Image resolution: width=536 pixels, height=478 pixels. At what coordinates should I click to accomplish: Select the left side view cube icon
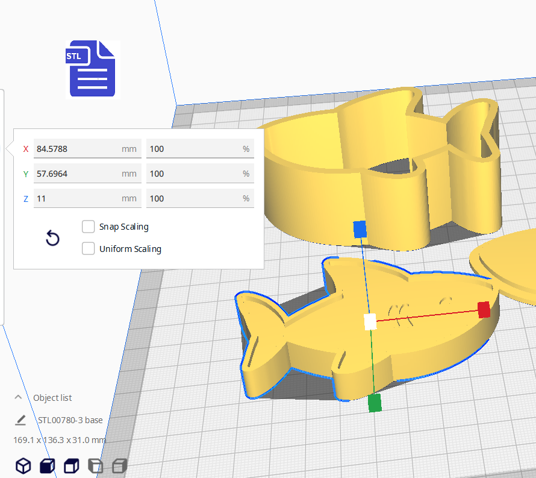95,465
